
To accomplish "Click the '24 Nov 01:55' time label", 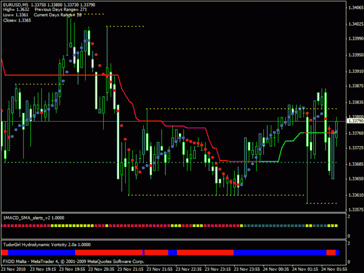I will pos(334,270).
